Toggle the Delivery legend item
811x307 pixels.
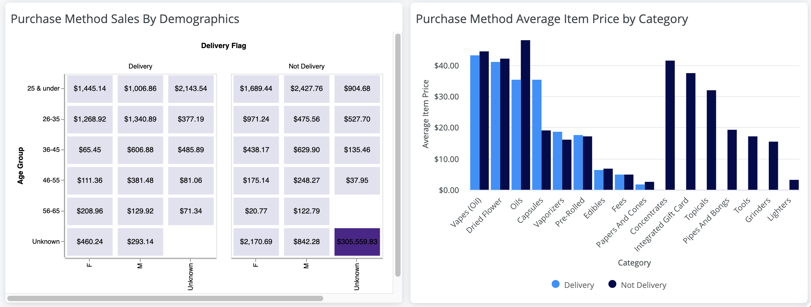[578, 285]
